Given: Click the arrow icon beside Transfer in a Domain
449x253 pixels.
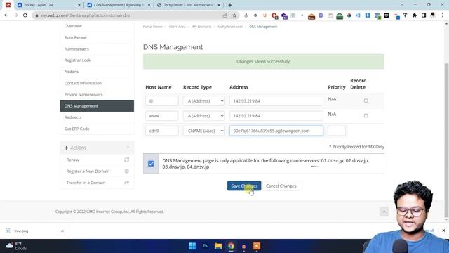Looking at the screenshot, I should coord(126,183).
